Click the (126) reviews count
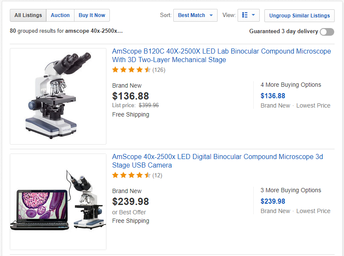The image size is (344, 256). click(x=159, y=70)
